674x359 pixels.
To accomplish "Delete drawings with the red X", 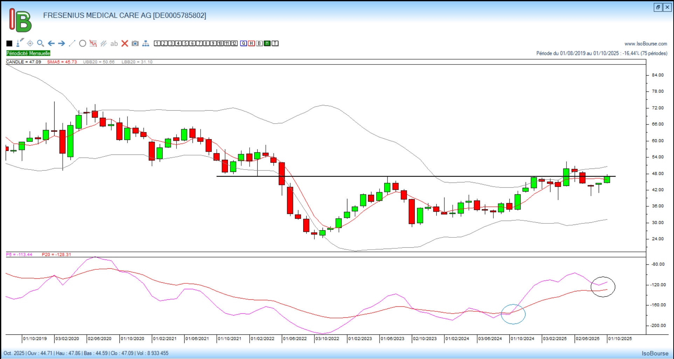I will [x=125, y=43].
